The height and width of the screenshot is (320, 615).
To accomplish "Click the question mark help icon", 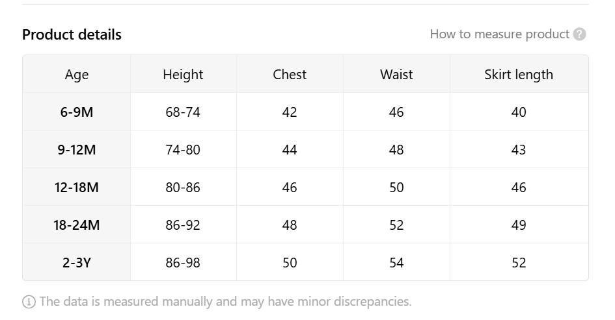I will (579, 34).
